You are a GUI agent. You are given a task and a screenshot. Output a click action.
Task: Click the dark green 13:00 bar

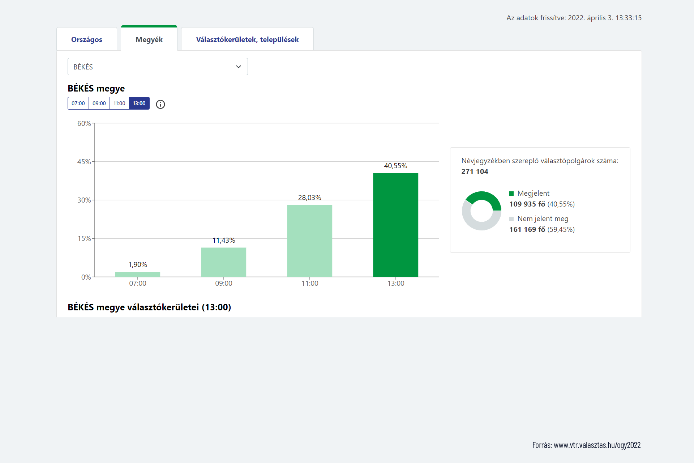pyautogui.click(x=395, y=224)
